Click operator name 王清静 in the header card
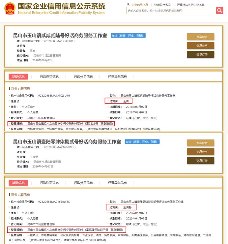This screenshot has width=228, height=244. pyautogui.click(x=34, y=157)
